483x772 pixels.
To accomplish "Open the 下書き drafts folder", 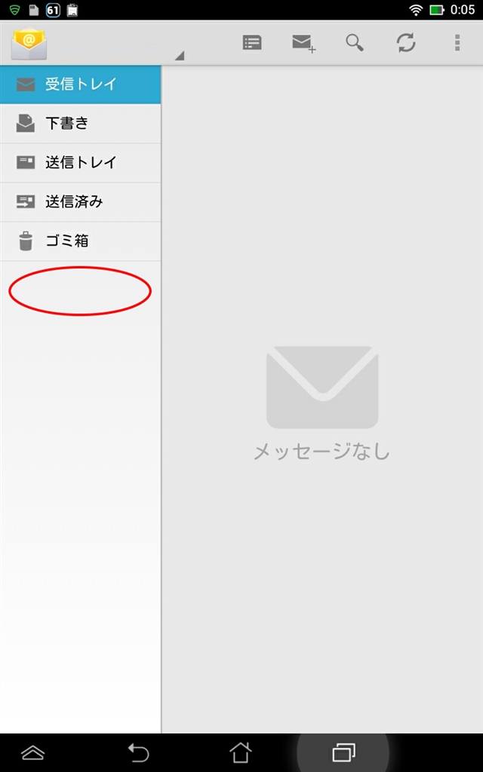I will (80, 124).
